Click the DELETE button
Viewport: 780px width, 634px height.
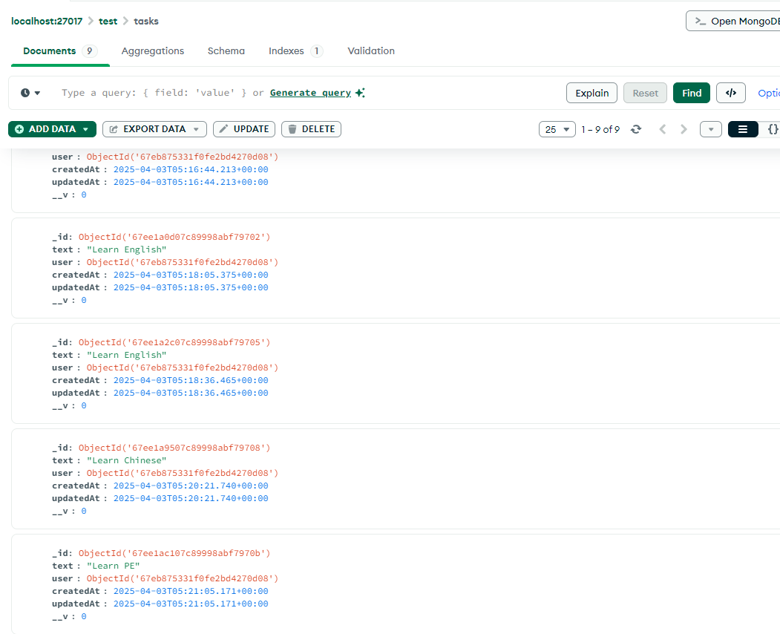click(x=312, y=129)
